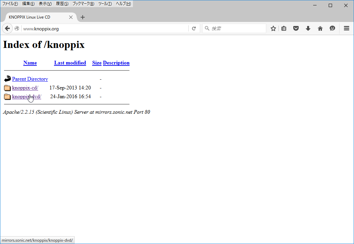Sort by Last modified column link

click(x=70, y=63)
